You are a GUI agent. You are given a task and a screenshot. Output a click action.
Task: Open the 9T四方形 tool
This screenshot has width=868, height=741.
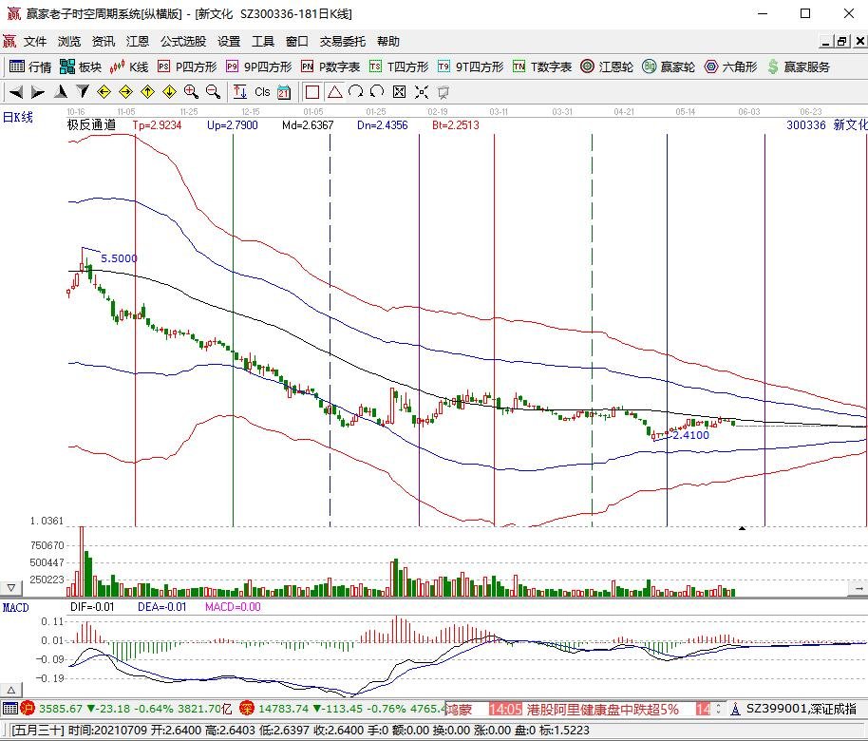point(470,67)
